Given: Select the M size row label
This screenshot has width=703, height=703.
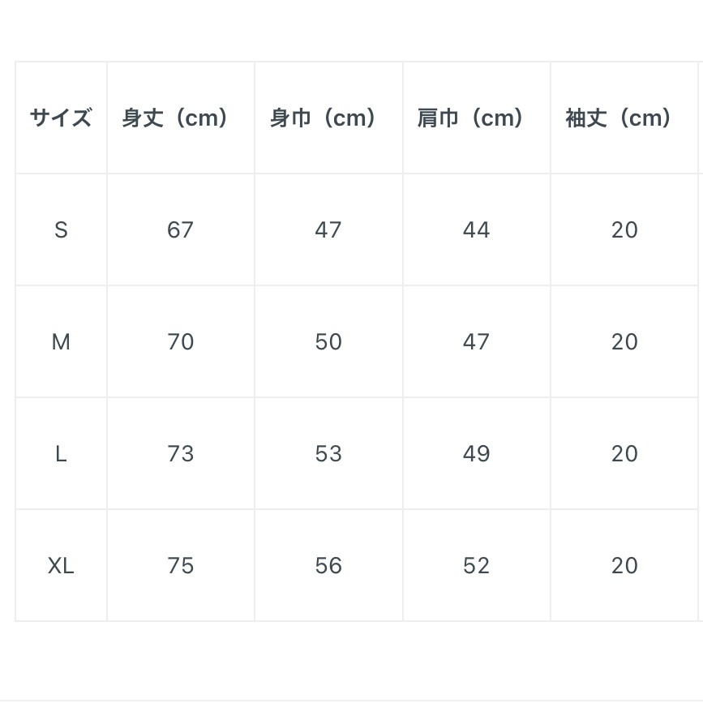Looking at the screenshot, I should coord(61,342).
